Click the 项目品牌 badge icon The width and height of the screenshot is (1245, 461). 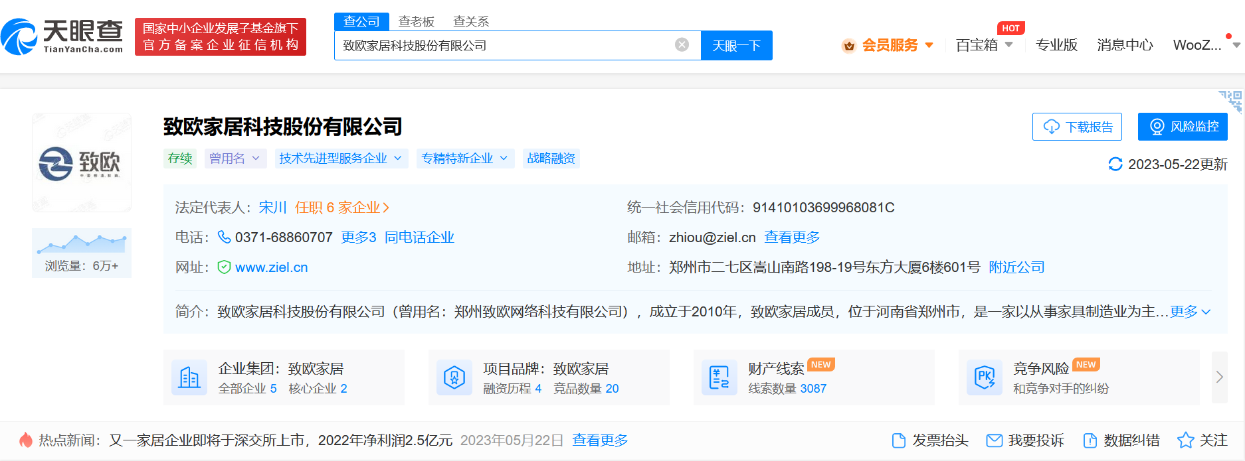tap(454, 377)
